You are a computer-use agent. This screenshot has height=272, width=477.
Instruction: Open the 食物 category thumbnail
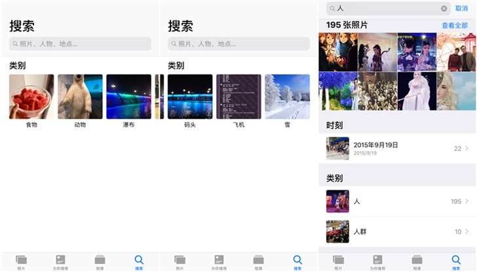[31, 97]
